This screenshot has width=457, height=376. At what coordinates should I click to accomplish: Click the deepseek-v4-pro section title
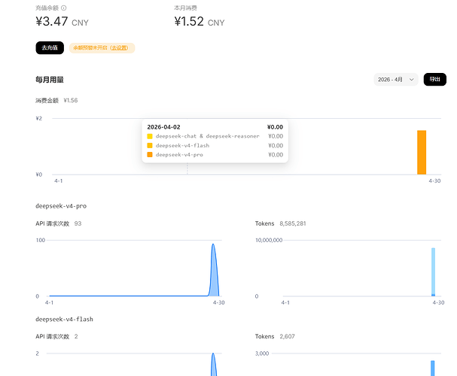pos(61,206)
